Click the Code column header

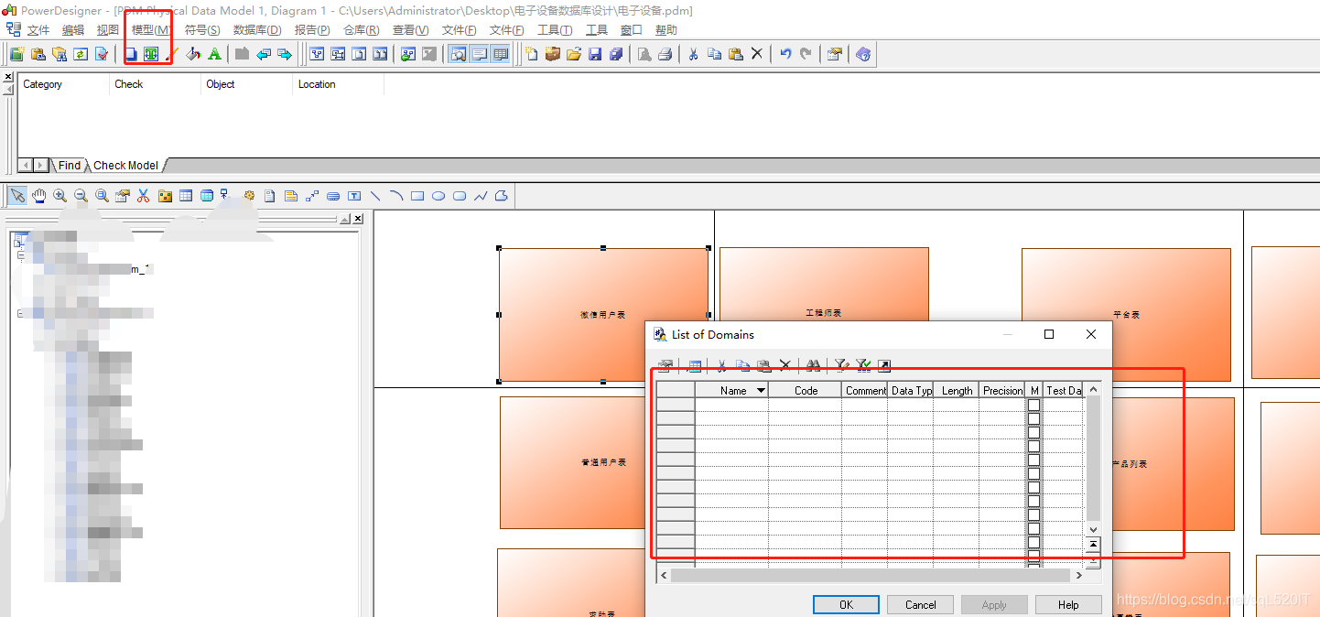(806, 391)
